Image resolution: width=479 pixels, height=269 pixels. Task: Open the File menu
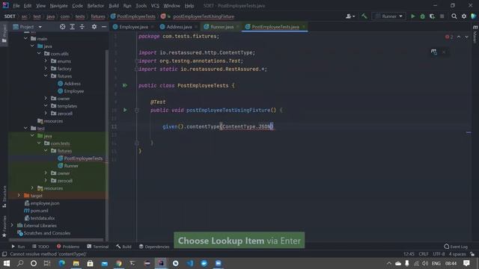click(x=16, y=6)
